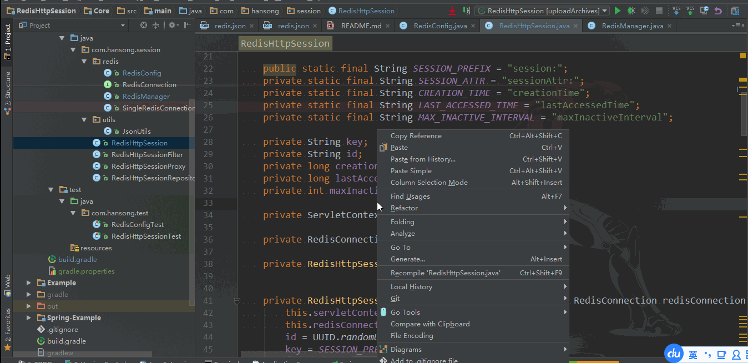Collapse the redis package folder
The width and height of the screenshot is (748, 363).
(85, 62)
